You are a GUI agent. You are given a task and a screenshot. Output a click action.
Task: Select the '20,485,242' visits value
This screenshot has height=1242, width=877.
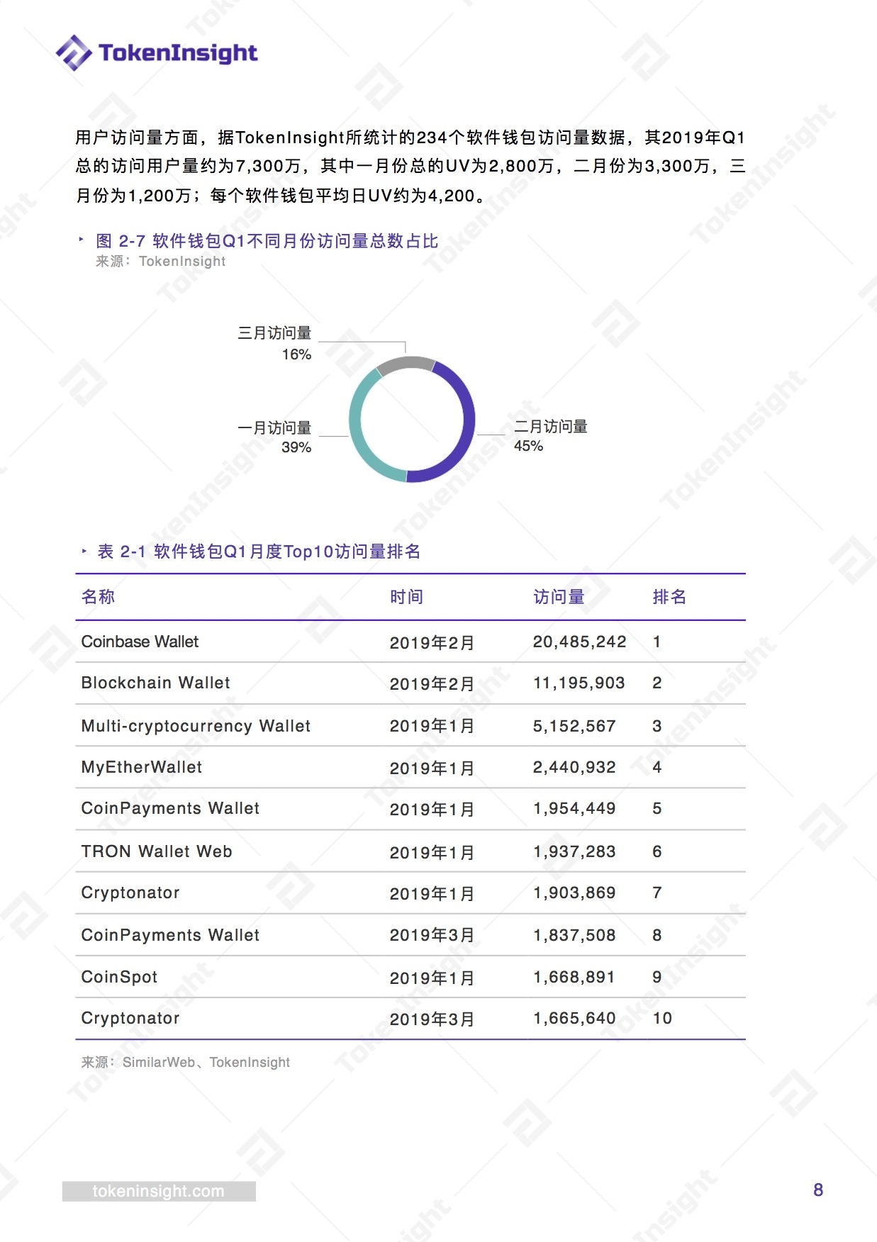pos(580,642)
